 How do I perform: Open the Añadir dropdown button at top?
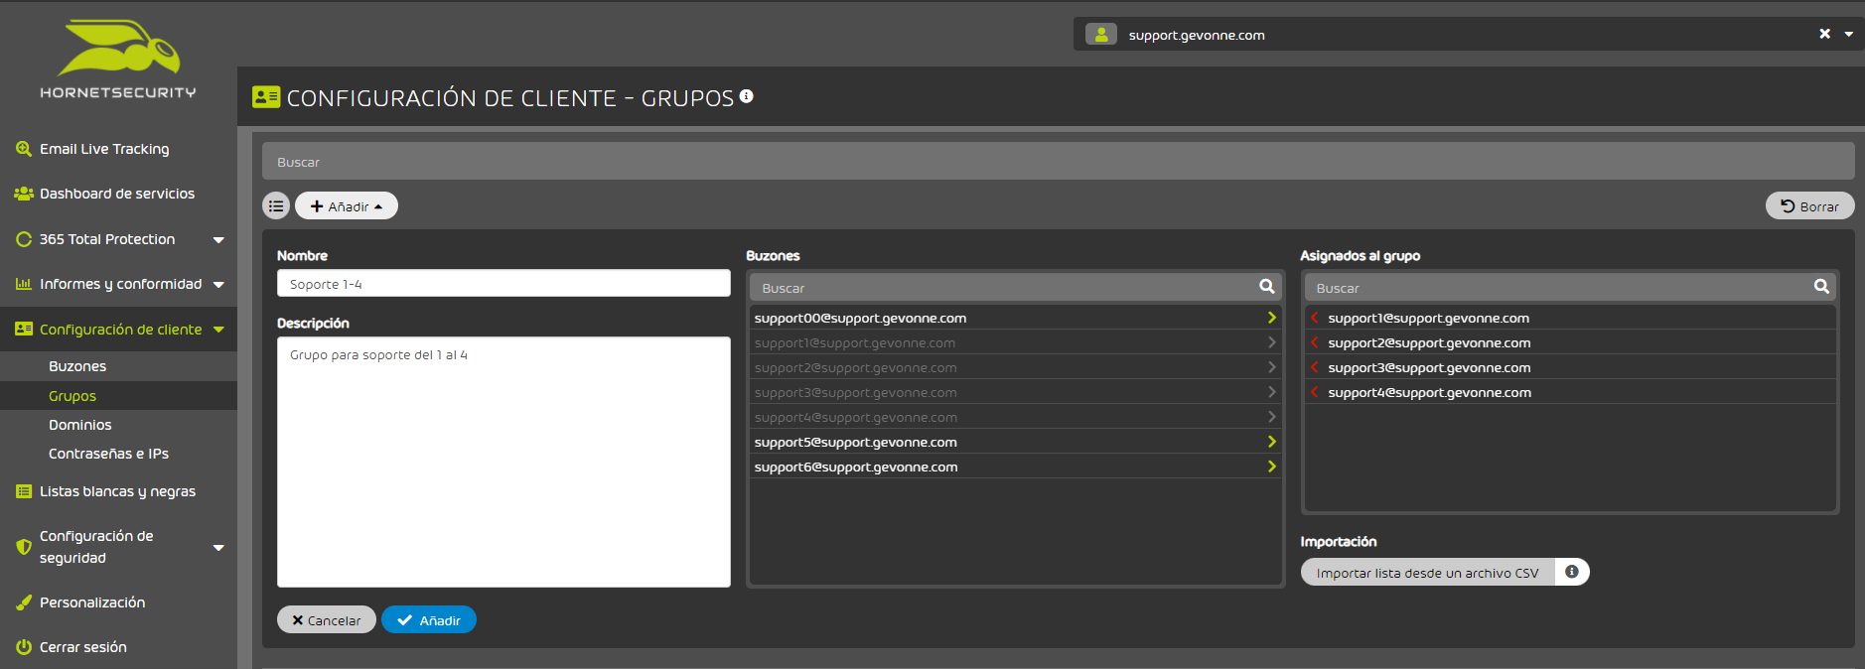click(x=347, y=205)
